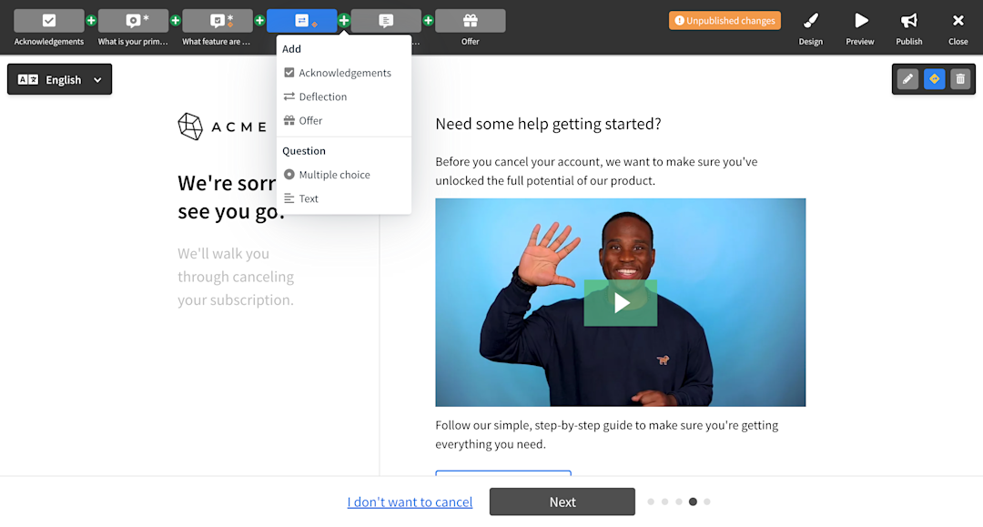Open the 'What is your prim…' question step
Image resolution: width=983 pixels, height=527 pixels.
pos(133,21)
